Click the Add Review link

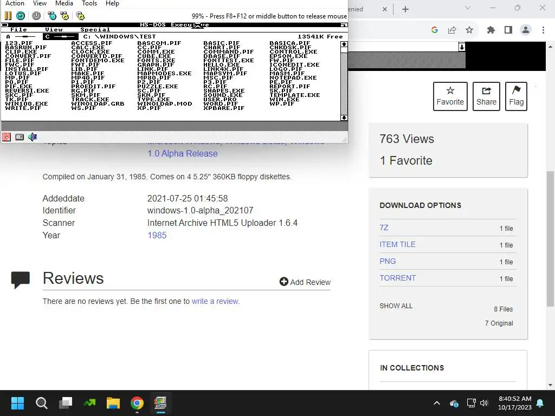click(305, 282)
